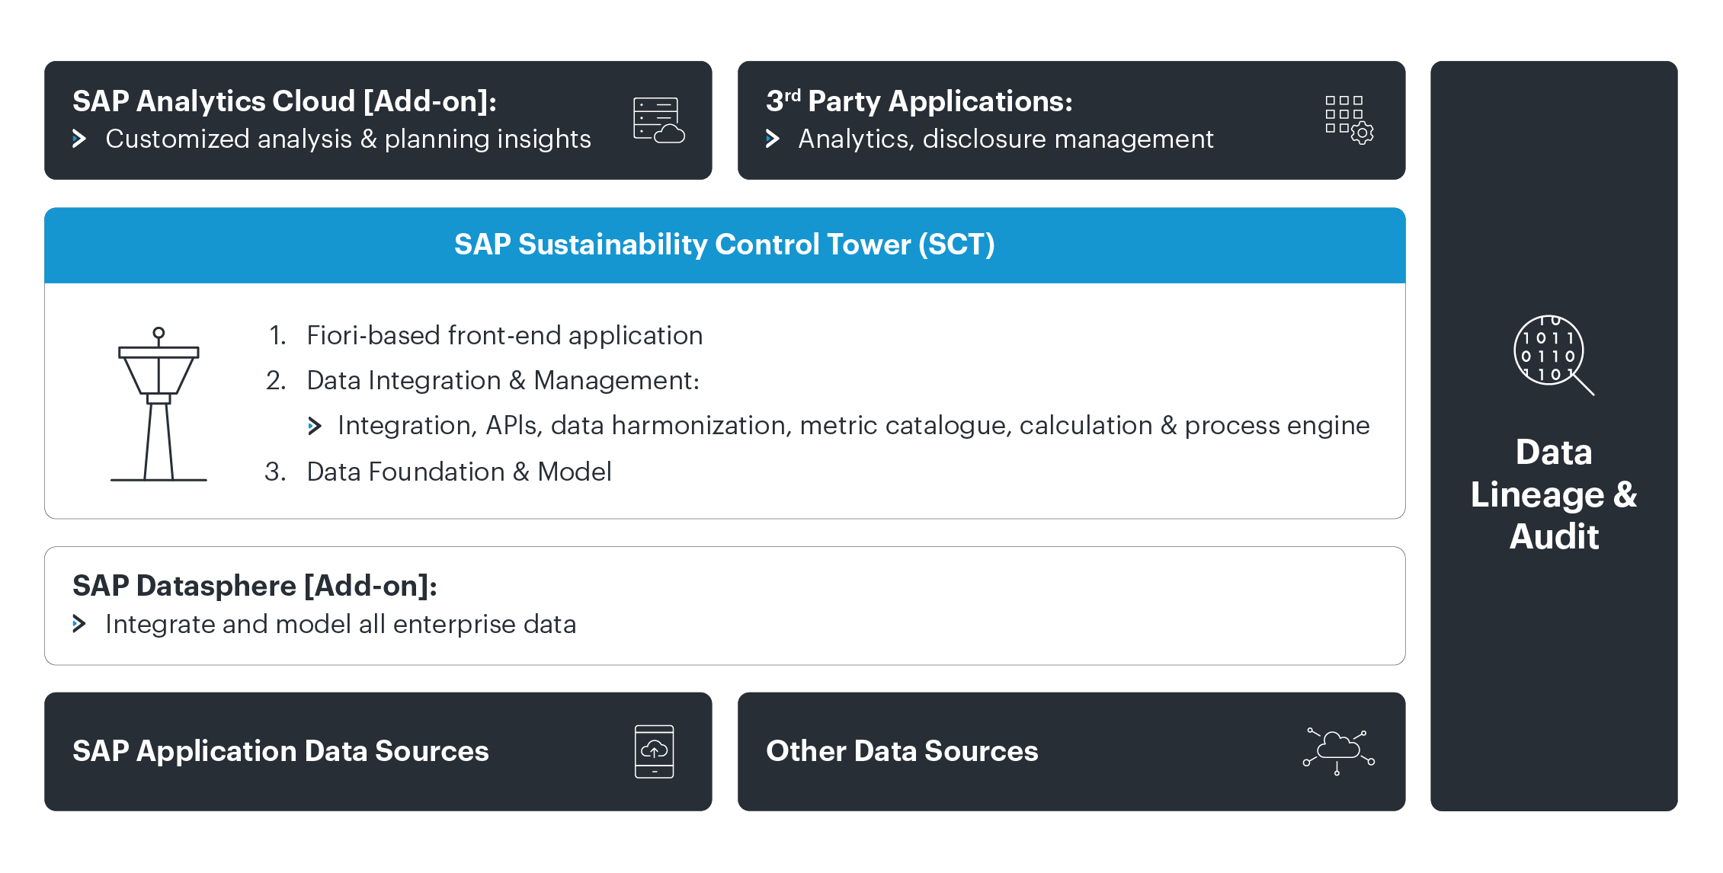
Task: Click SAP Application Data Sources label
Action: [280, 751]
